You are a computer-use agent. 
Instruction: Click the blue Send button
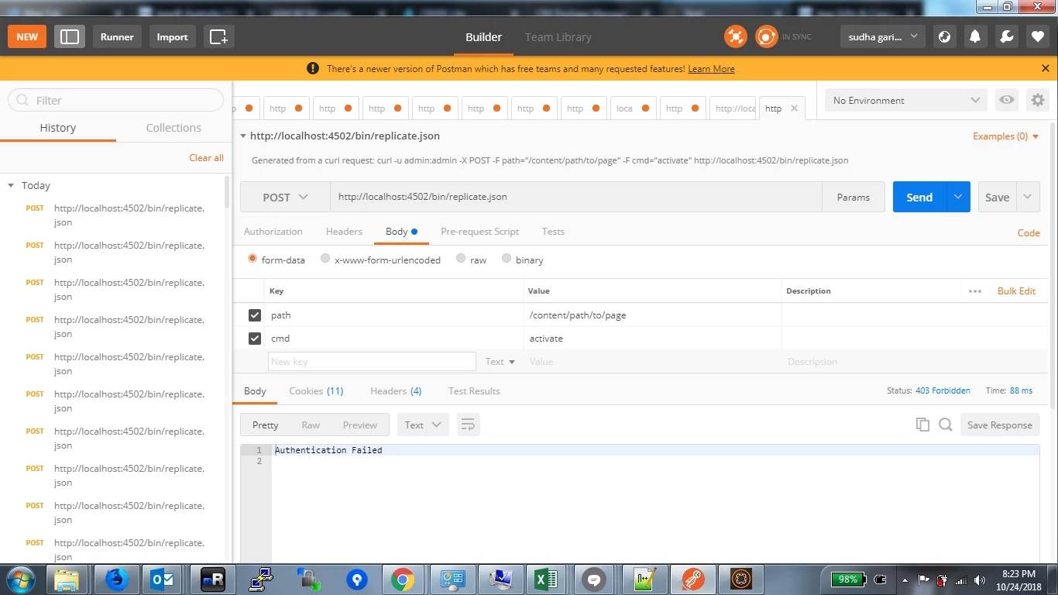point(919,197)
